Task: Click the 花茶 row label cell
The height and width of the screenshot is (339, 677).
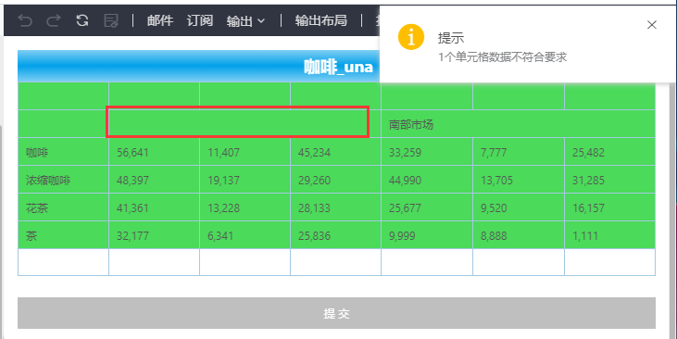Action: coord(63,207)
